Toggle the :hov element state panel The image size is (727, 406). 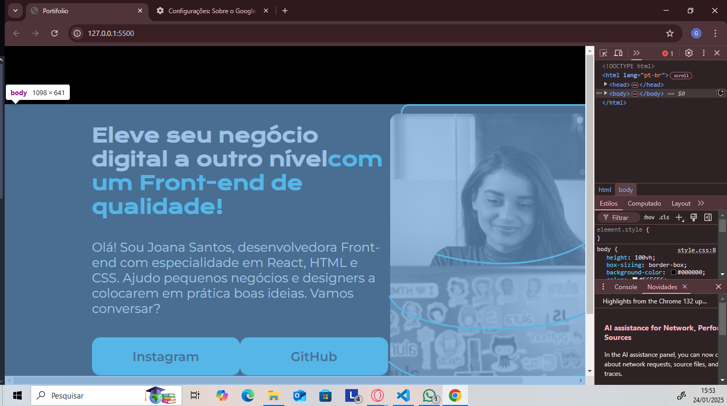(649, 217)
